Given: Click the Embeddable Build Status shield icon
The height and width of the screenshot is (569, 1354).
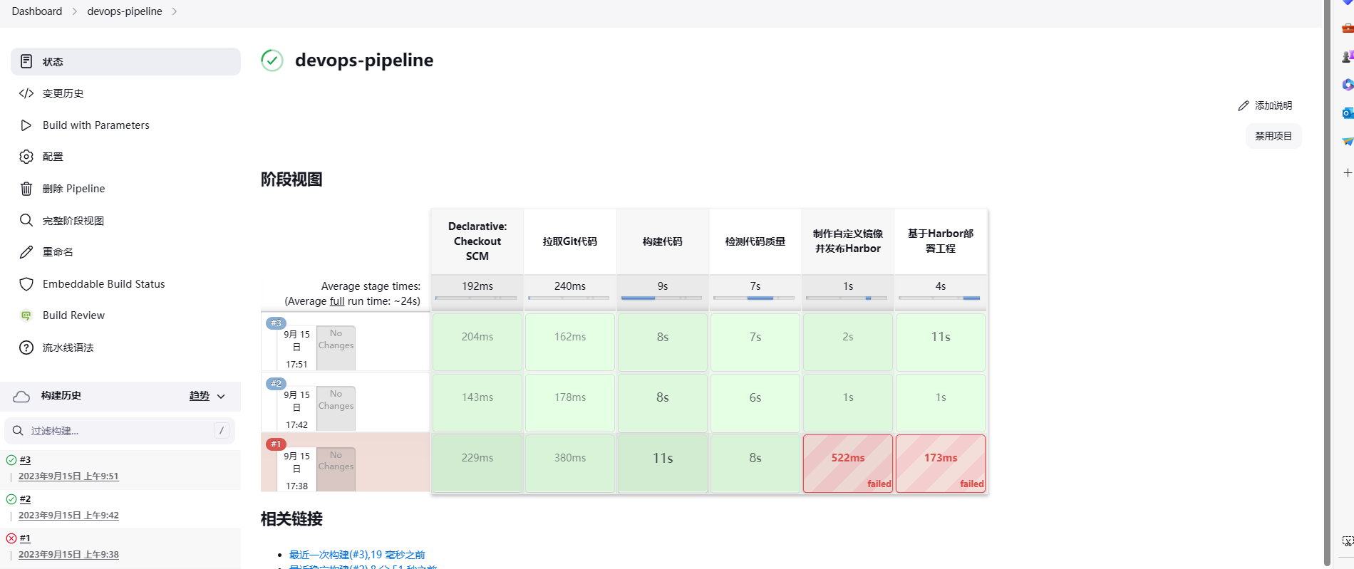Looking at the screenshot, I should 26,284.
